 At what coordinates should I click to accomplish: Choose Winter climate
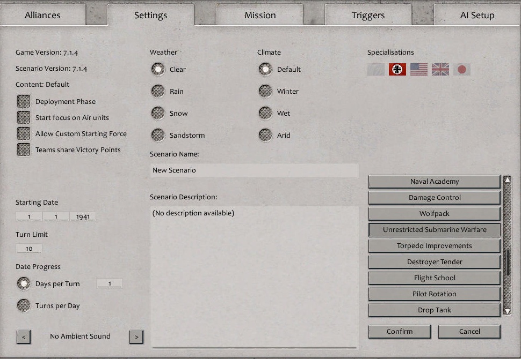point(265,91)
